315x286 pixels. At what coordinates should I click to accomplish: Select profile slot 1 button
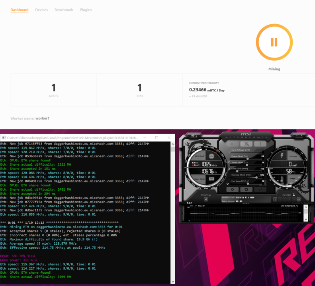(275, 199)
